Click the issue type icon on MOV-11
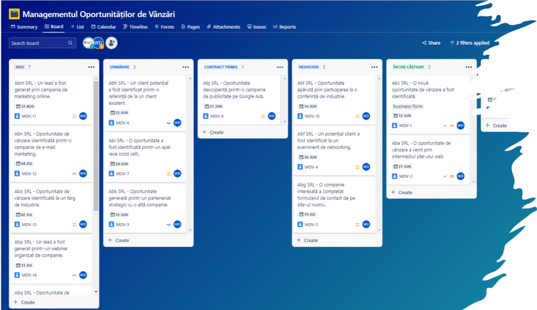The image size is (537, 310). click(x=17, y=116)
